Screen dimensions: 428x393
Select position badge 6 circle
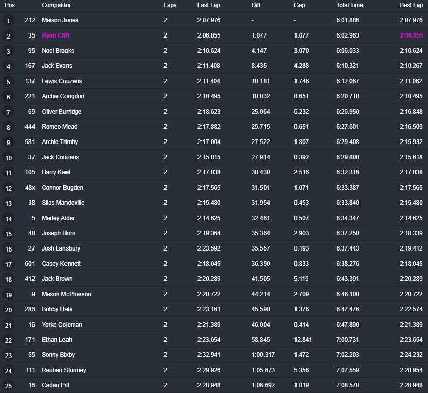pyautogui.click(x=8, y=97)
